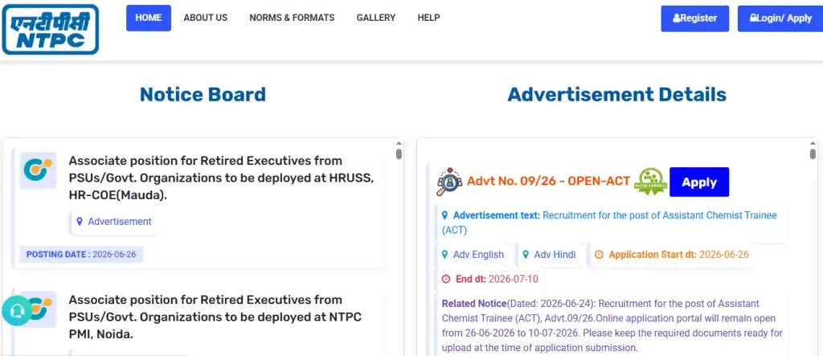This screenshot has height=356, width=823.
Task: Go to the HOME tab
Action: 149,18
